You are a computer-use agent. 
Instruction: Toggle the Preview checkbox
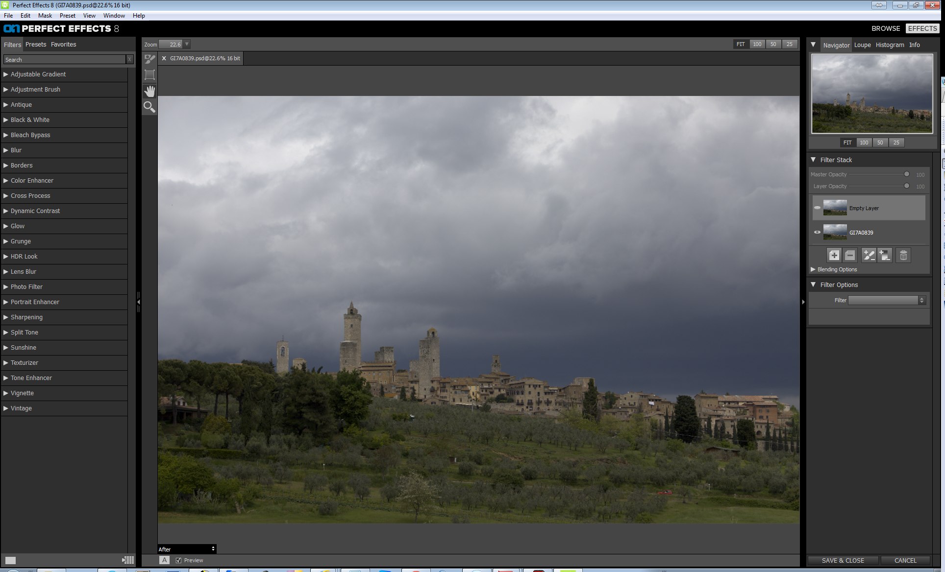[178, 560]
